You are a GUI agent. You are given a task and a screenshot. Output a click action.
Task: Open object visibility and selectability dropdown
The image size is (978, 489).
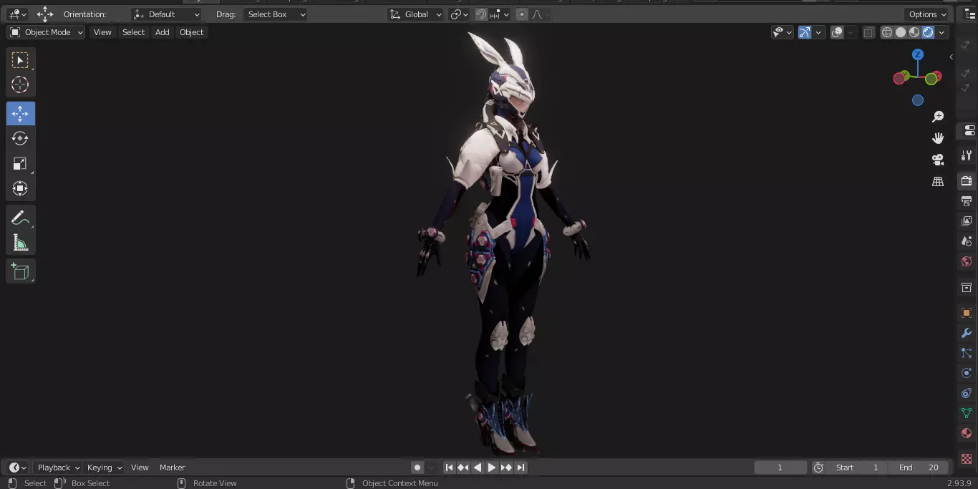click(x=783, y=32)
